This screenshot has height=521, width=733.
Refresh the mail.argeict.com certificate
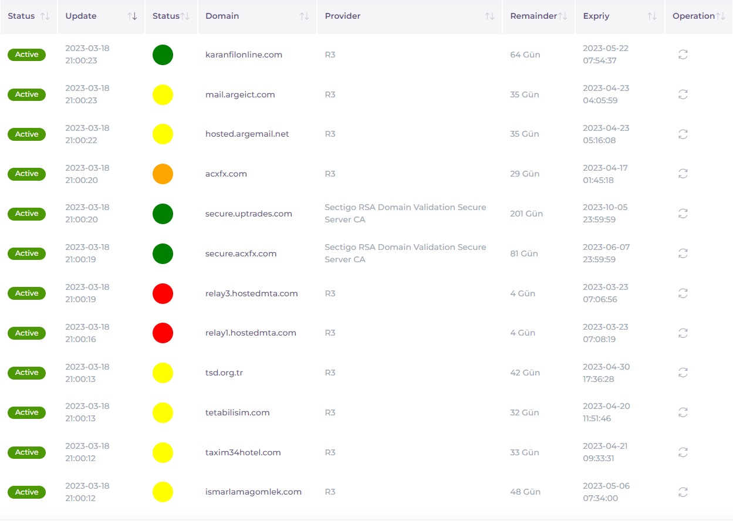[x=683, y=94]
